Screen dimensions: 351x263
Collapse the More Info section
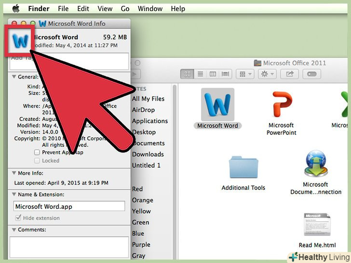click(14, 173)
